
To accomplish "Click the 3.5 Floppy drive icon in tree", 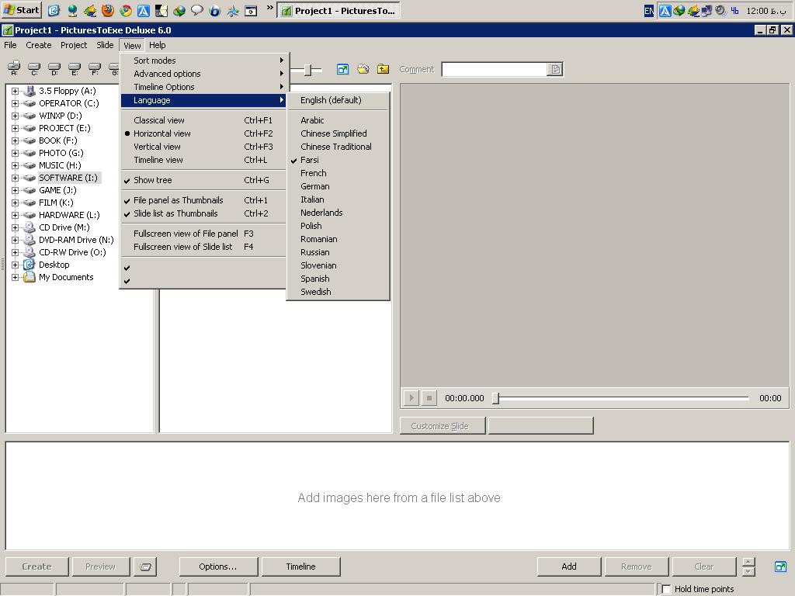I will click(x=30, y=92).
